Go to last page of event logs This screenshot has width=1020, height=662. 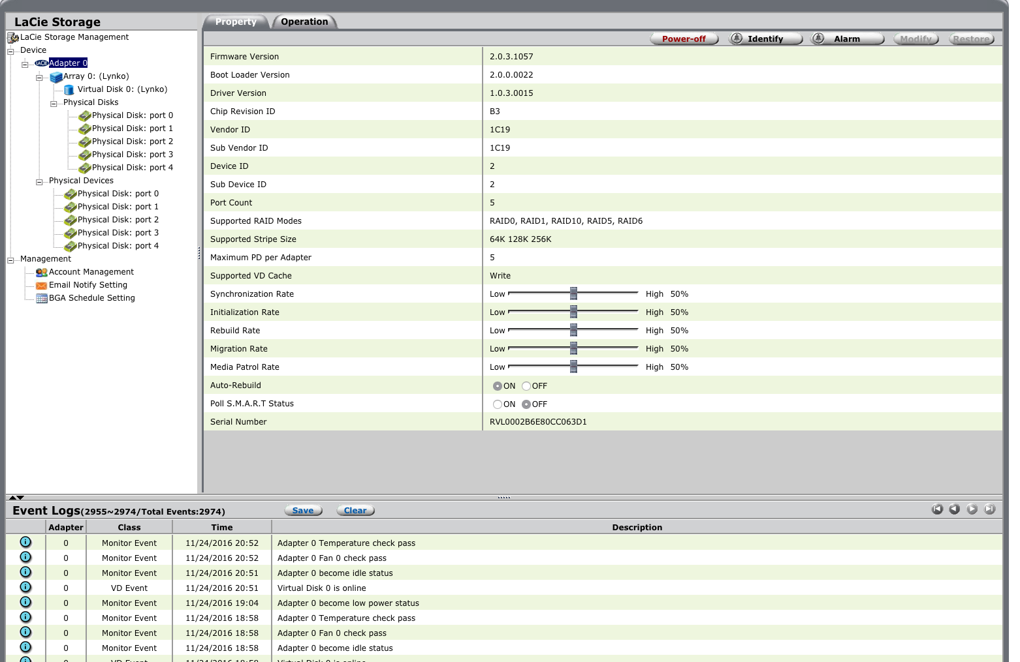tap(990, 509)
